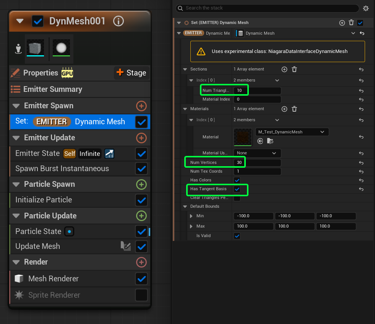This screenshot has height=324, width=375.
Task: Delete the Set Dynamic Mesh module
Action: 351,22
